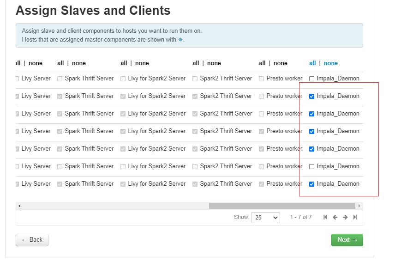The width and height of the screenshot is (395, 262).
Task: Toggle Spark2 Thrift Server in the first row
Action: click(195, 79)
